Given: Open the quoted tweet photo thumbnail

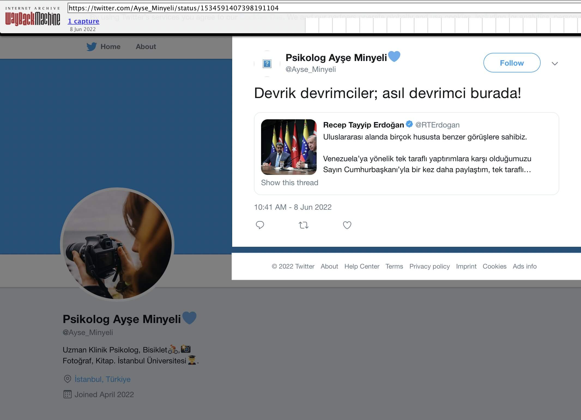Looking at the screenshot, I should point(289,147).
